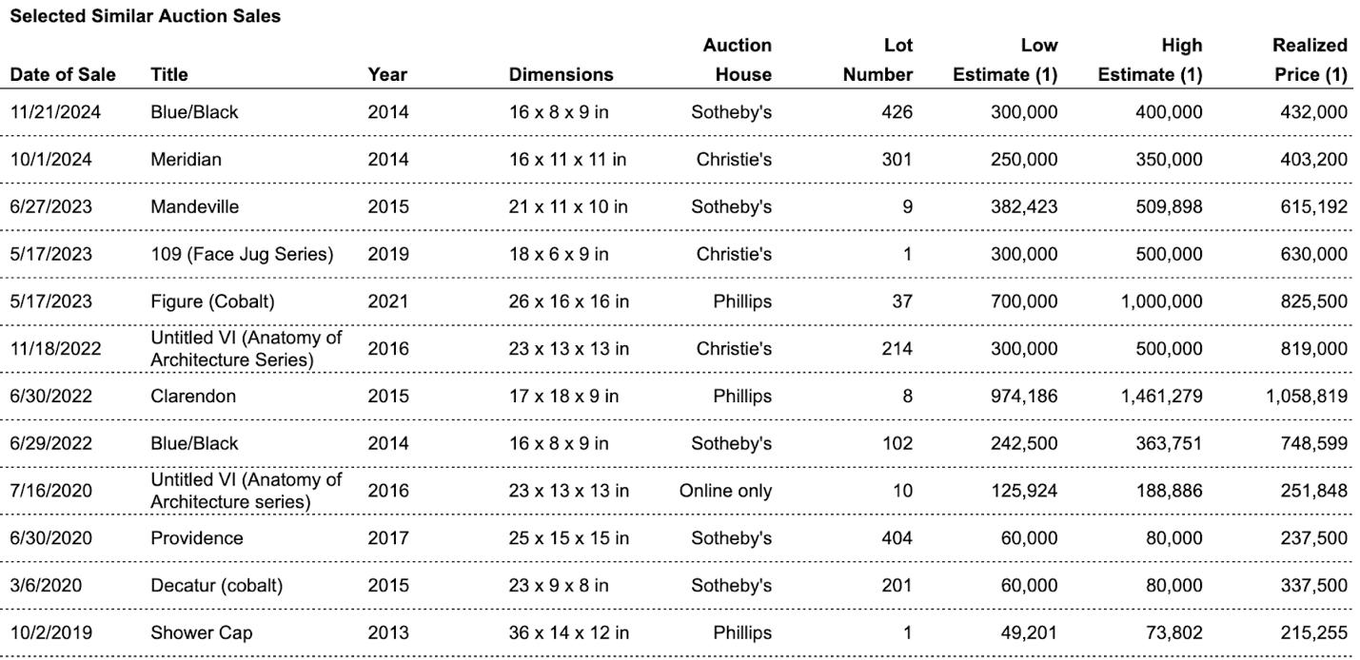Click the 'Online only' auction house cell

[725, 491]
